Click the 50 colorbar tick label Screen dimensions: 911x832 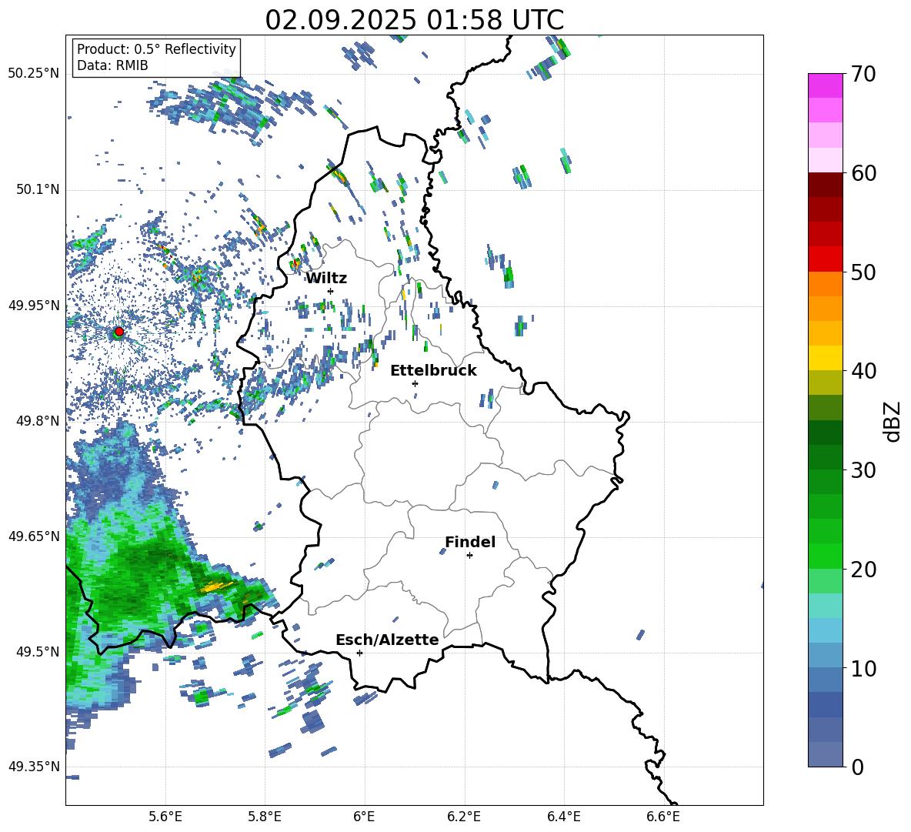863,272
